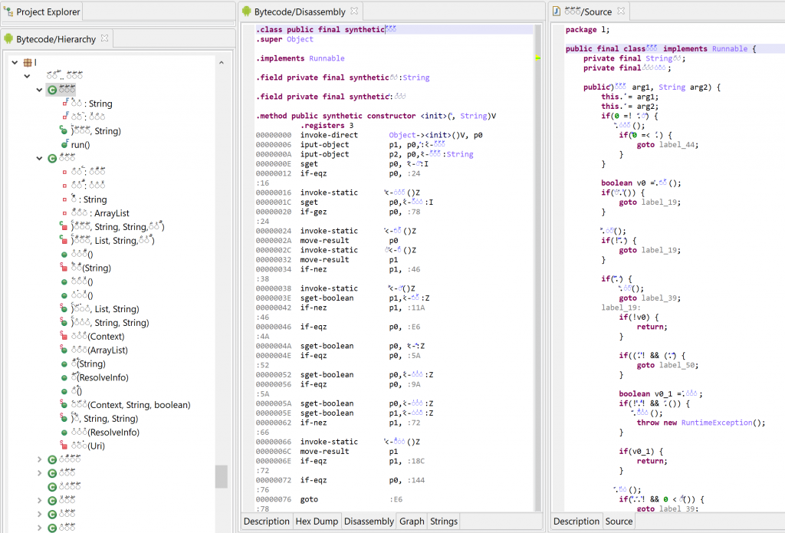Click the Java source file icon on Source tab
The image size is (785, 533).
click(x=557, y=11)
